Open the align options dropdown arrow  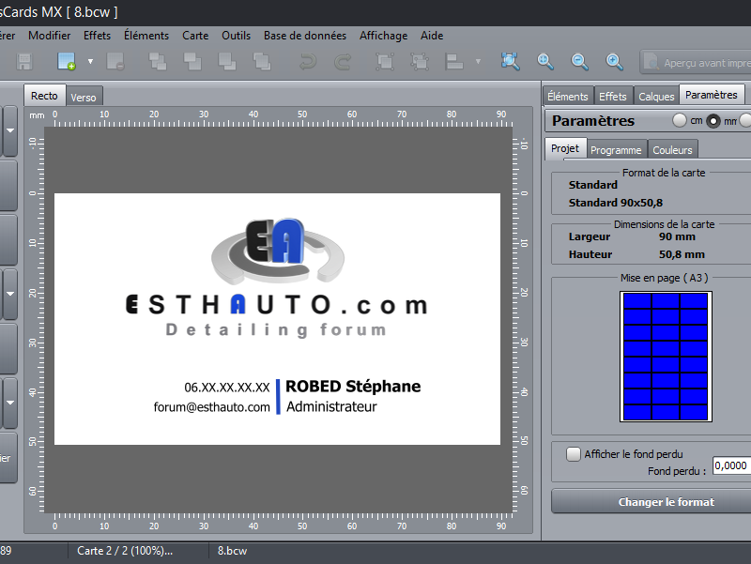click(478, 62)
